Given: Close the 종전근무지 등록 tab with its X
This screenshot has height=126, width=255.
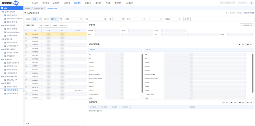Looking at the screenshot, I should pos(45,8).
